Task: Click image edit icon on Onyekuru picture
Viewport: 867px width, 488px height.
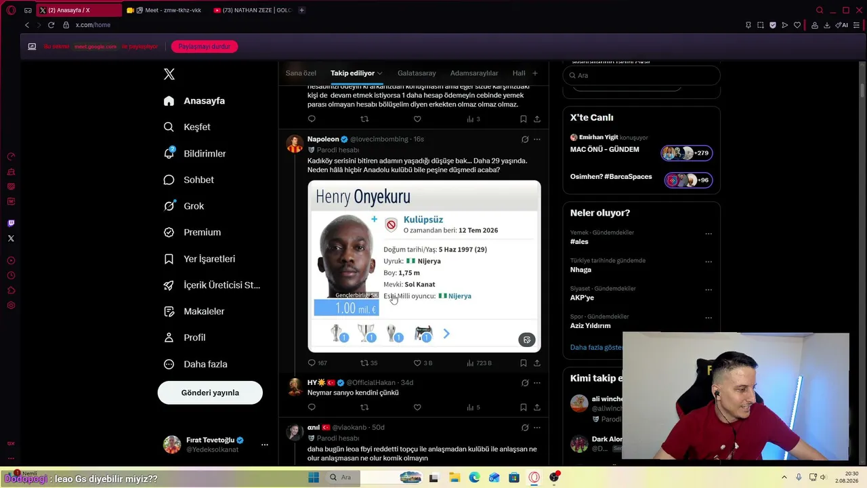Action: 527,340
